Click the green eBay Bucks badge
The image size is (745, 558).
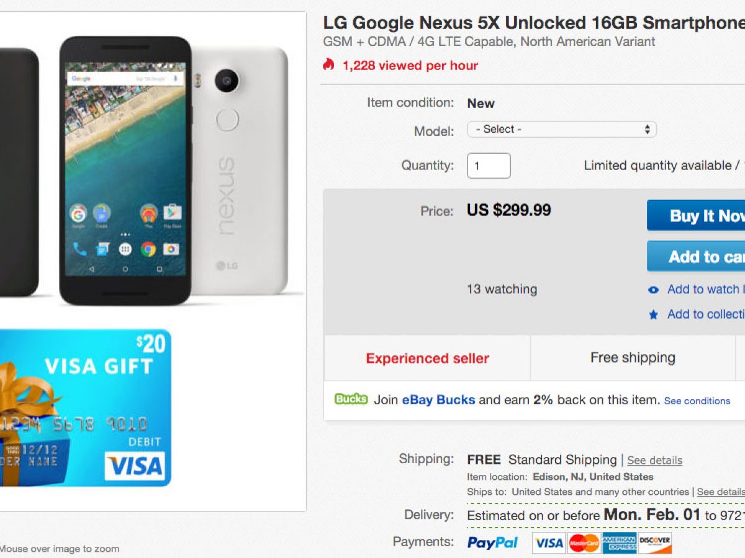coord(351,399)
